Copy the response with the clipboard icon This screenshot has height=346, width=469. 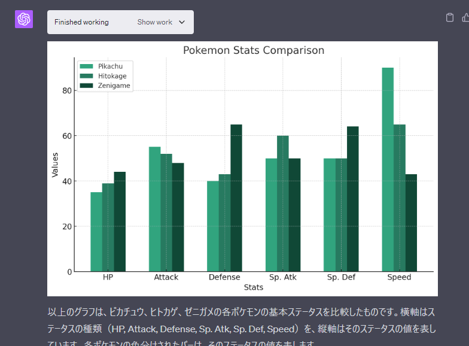click(450, 18)
